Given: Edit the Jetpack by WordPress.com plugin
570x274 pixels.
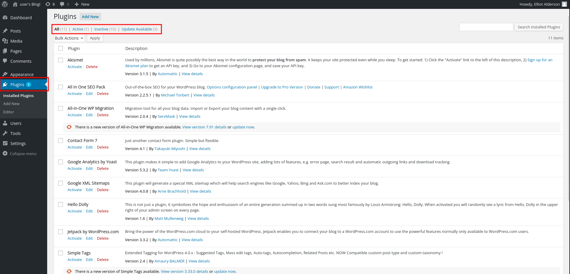Looking at the screenshot, I should click(x=89, y=238).
